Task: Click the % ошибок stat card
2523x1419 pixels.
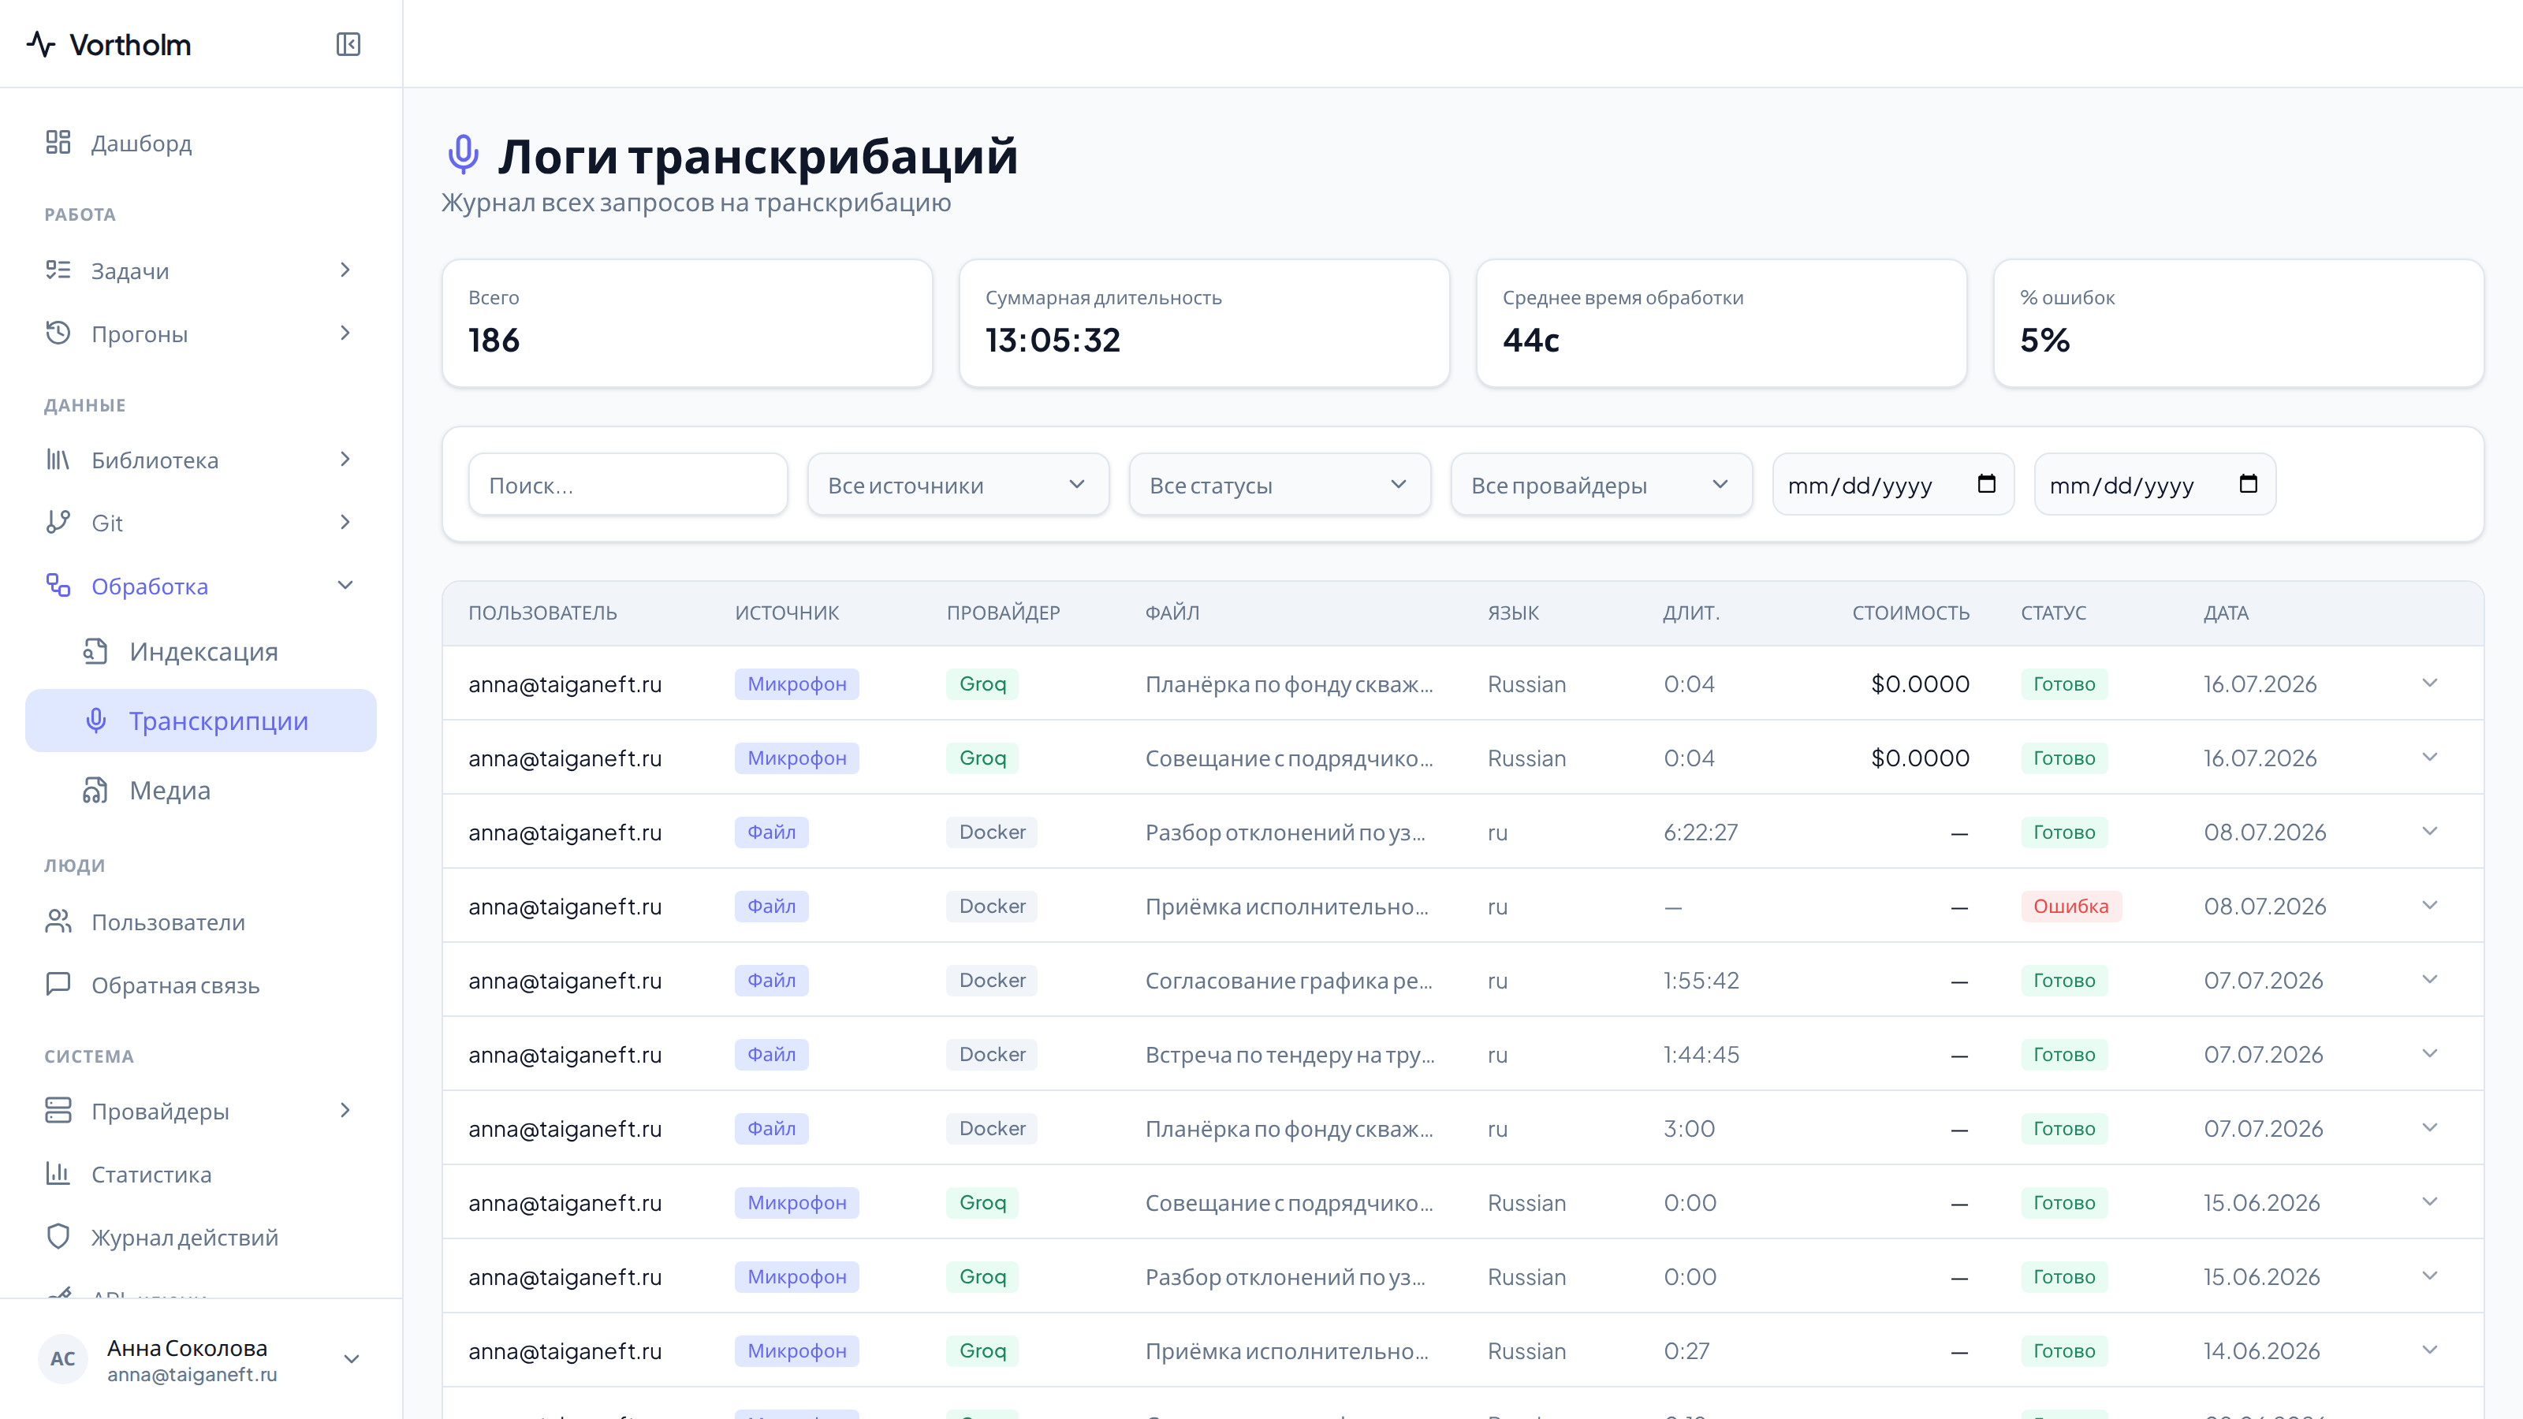Action: pyautogui.click(x=2238, y=323)
